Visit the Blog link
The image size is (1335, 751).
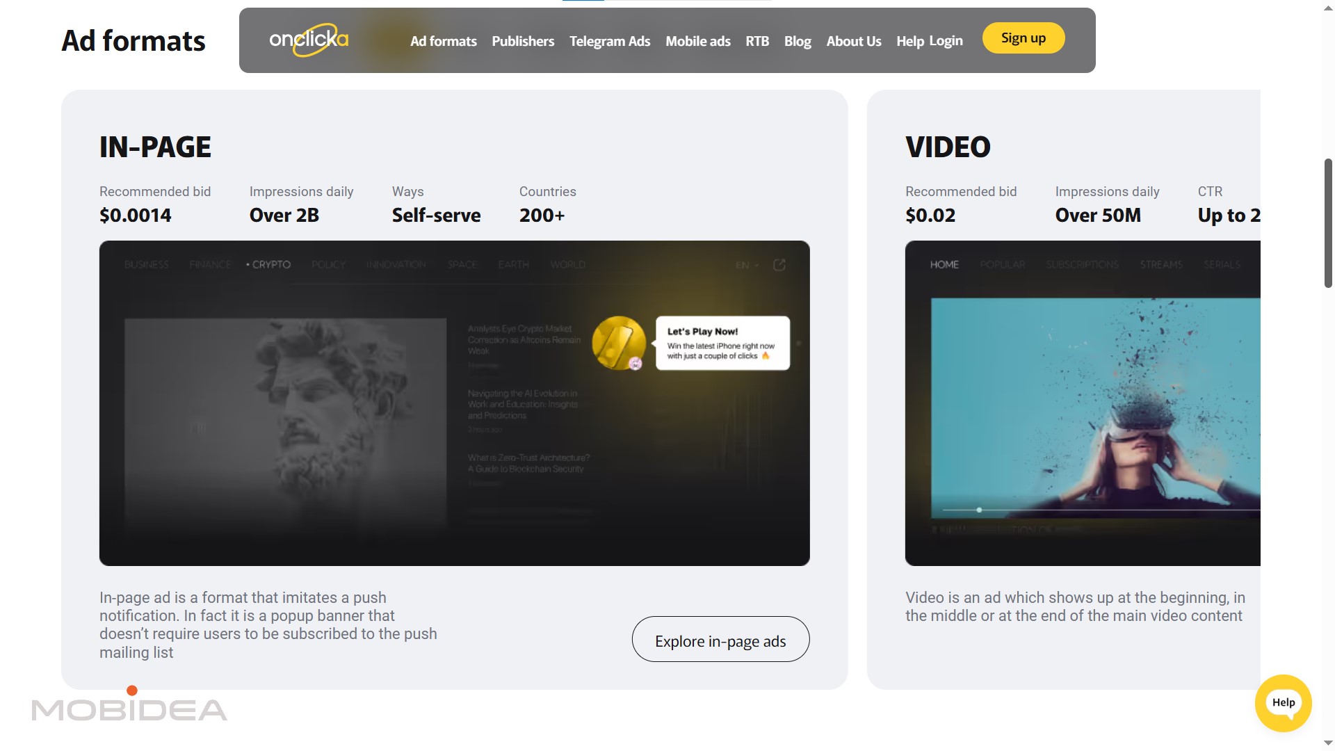tap(798, 41)
